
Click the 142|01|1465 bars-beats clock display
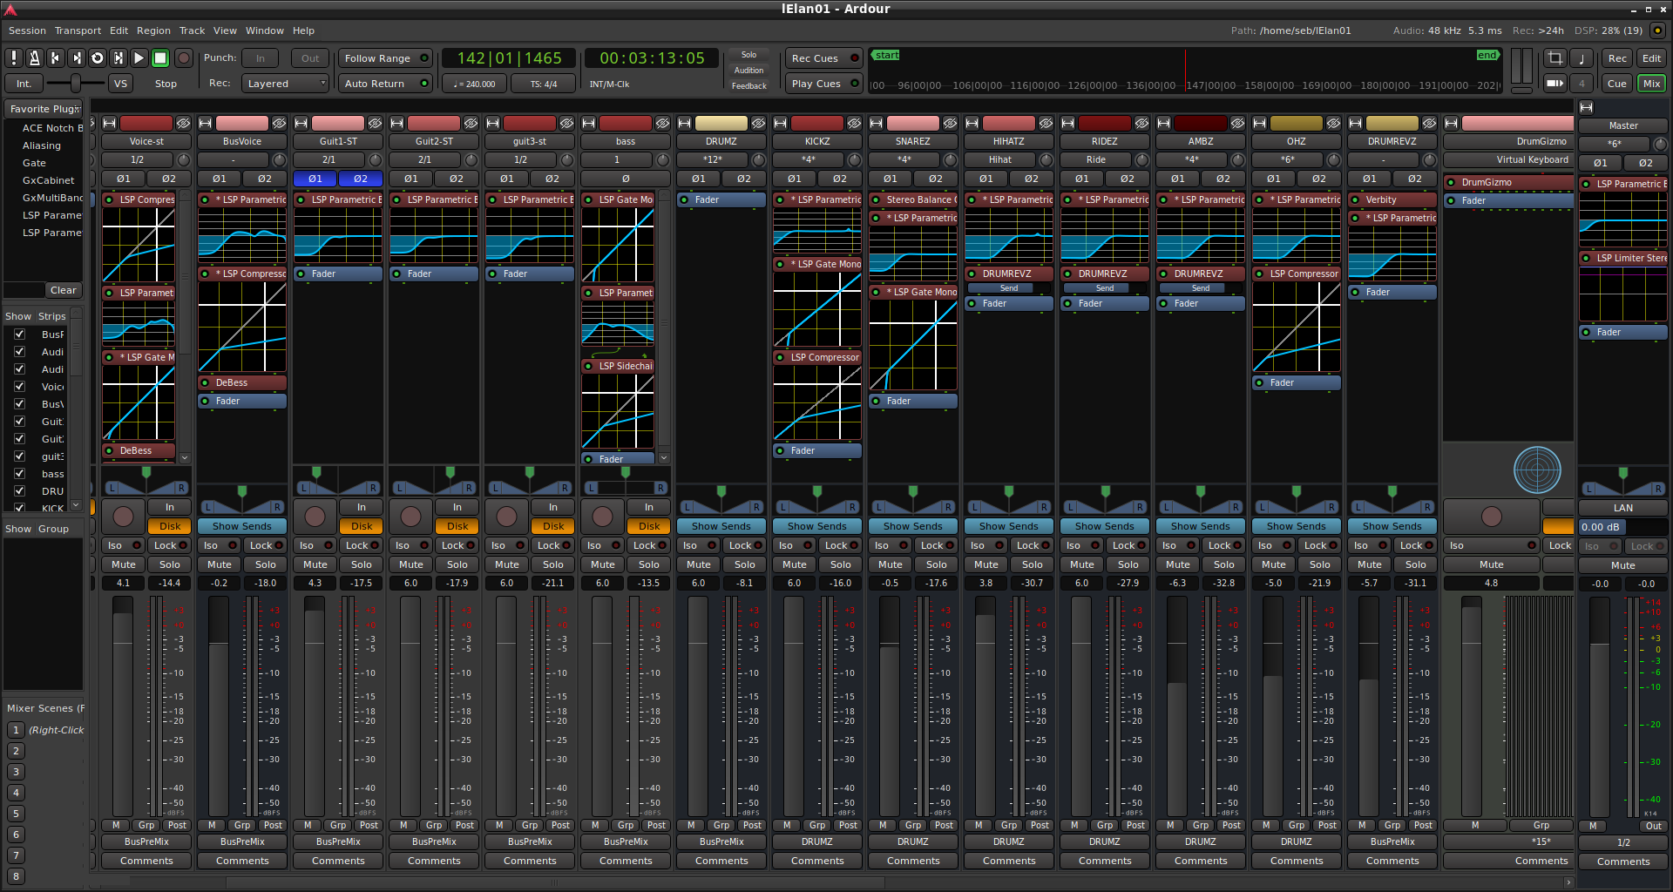[509, 58]
